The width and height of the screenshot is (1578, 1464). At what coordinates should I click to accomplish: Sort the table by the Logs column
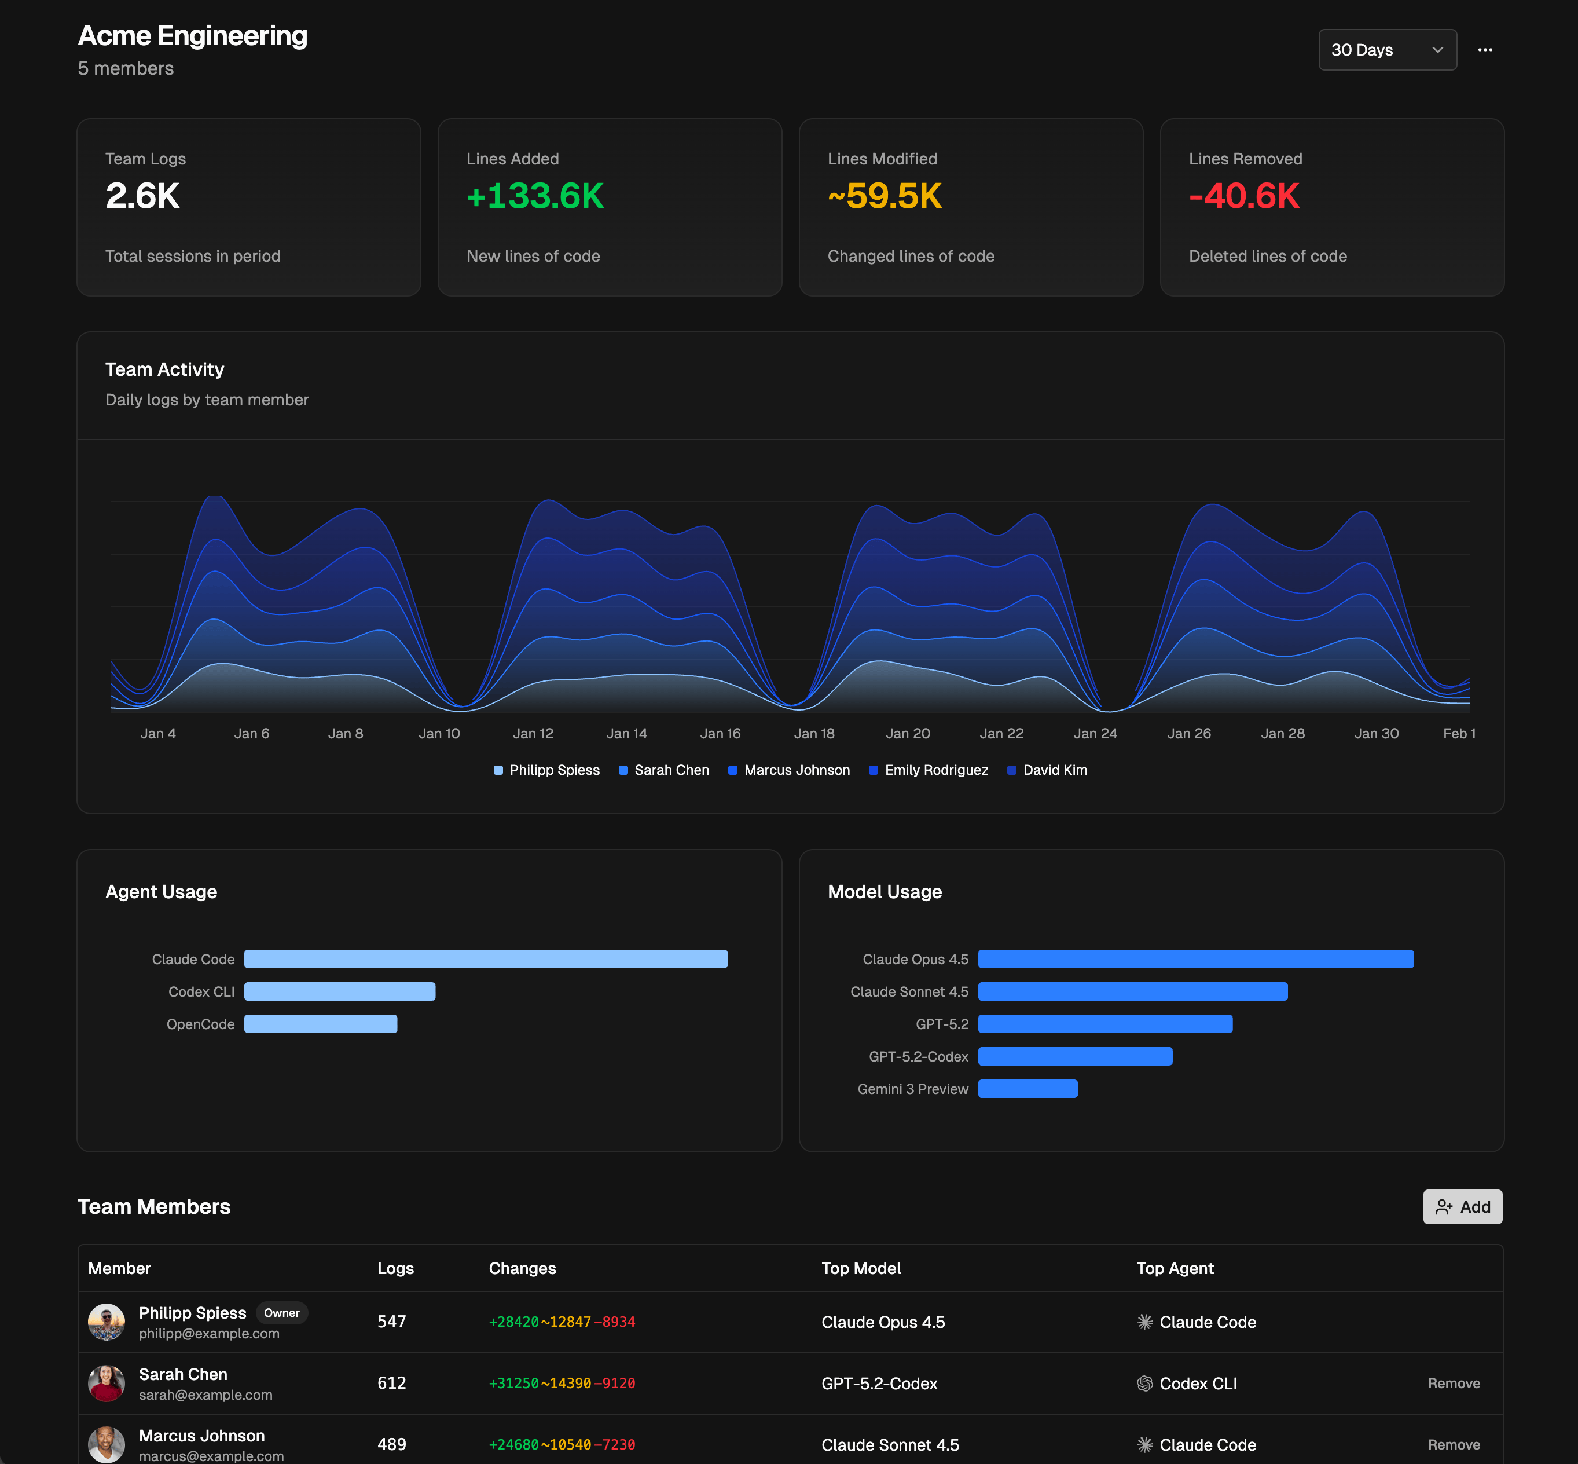[395, 1268]
